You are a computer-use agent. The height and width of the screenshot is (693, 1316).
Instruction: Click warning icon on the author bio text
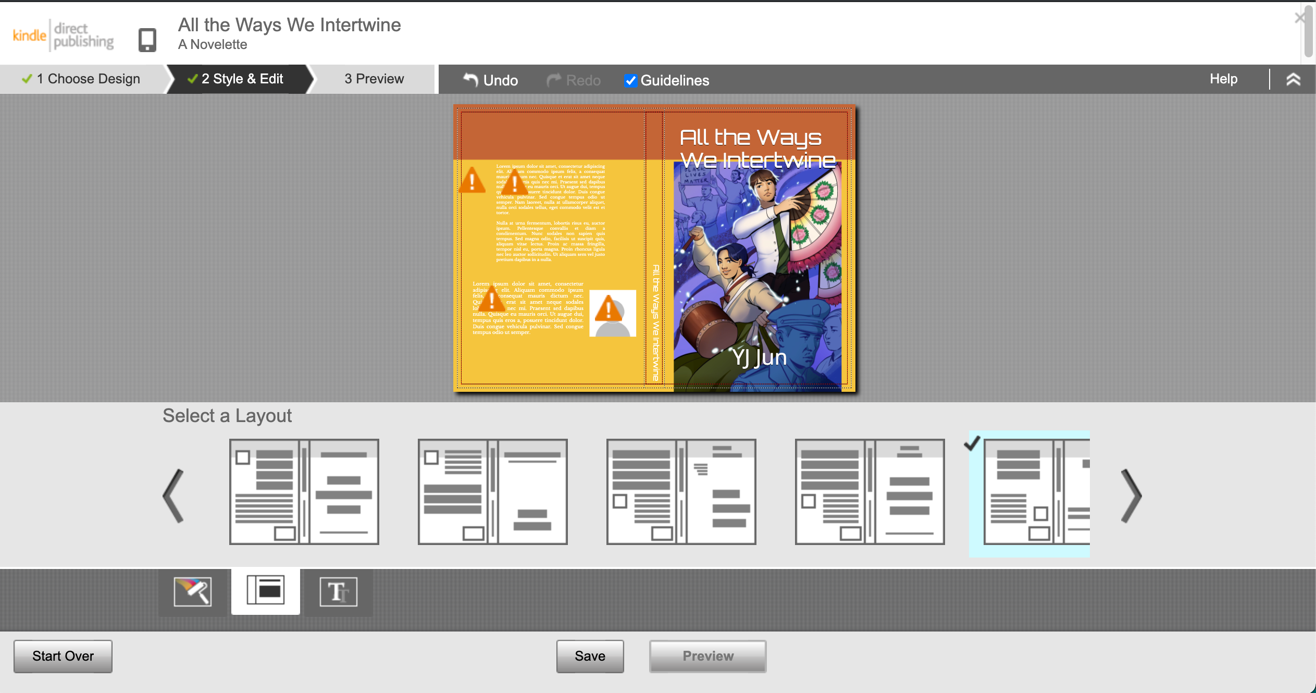(x=491, y=299)
